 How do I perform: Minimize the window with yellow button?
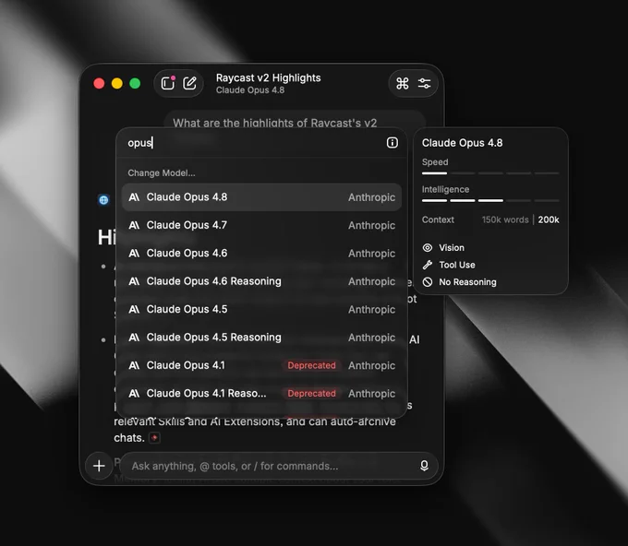click(117, 83)
